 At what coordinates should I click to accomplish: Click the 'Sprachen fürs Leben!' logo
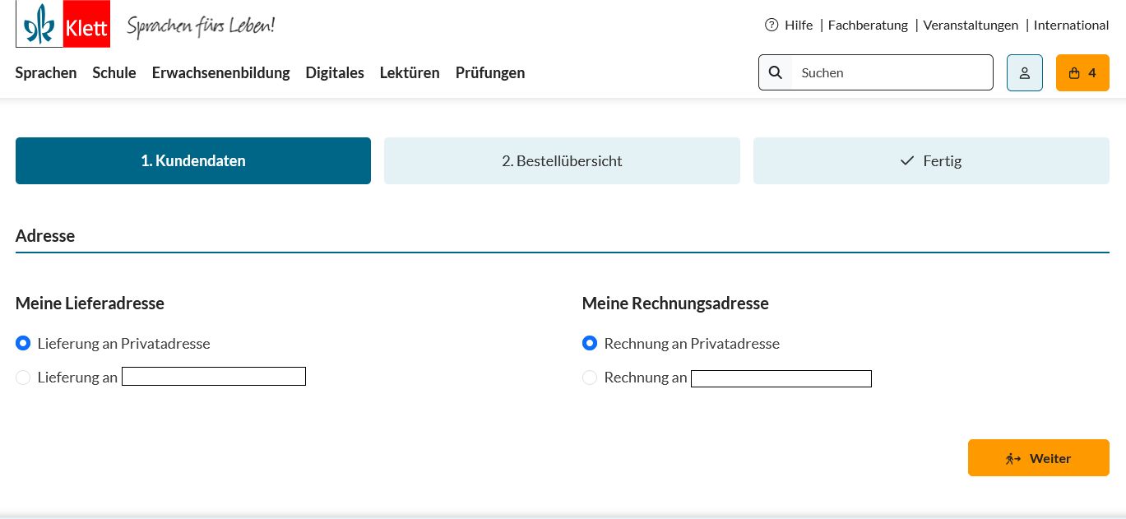201,24
